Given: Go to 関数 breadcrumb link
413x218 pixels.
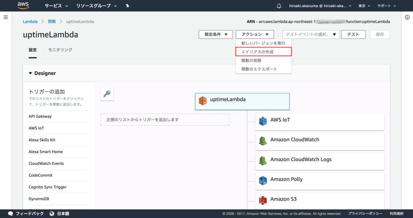Looking at the screenshot, I should pos(52,22).
